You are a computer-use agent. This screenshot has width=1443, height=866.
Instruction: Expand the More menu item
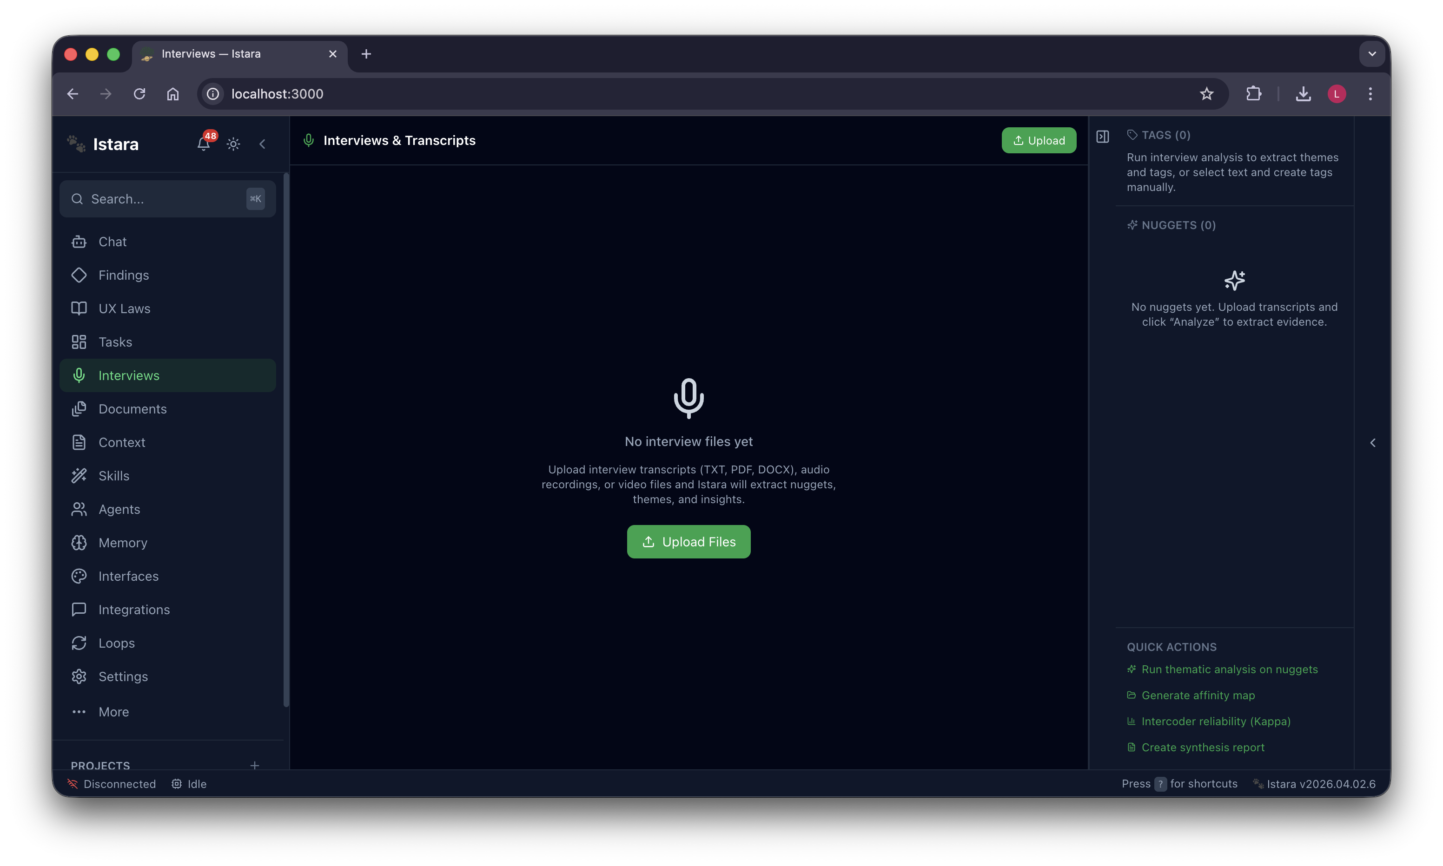pyautogui.click(x=113, y=712)
